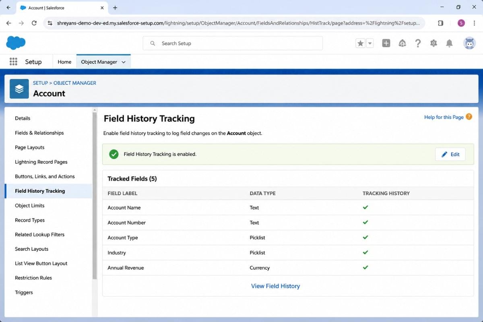
Task: Open the View Field History link
Action: click(275, 286)
